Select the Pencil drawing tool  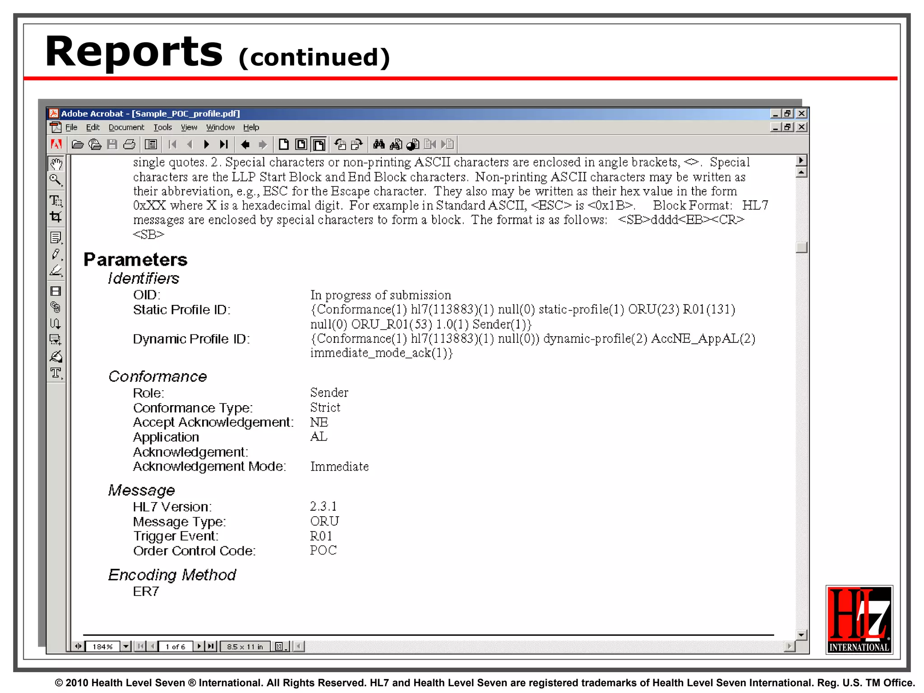tap(56, 254)
